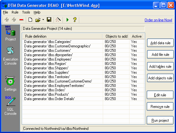Click the Order on-line Now! link
Screen dimensions: 176x133
[x=158, y=20]
